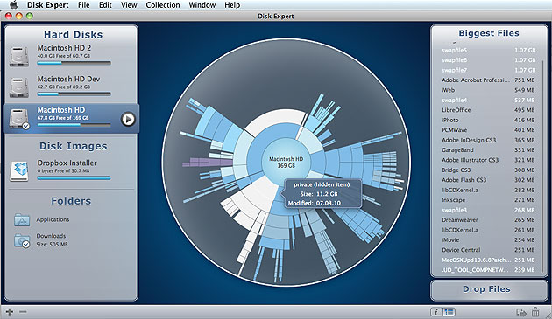Select the 261 MB libCDKernel.a entry
This screenshot has width=552, height=319.
point(489,230)
